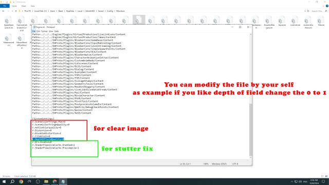
Task: Open File Explorer from the taskbar
Action: point(46,181)
